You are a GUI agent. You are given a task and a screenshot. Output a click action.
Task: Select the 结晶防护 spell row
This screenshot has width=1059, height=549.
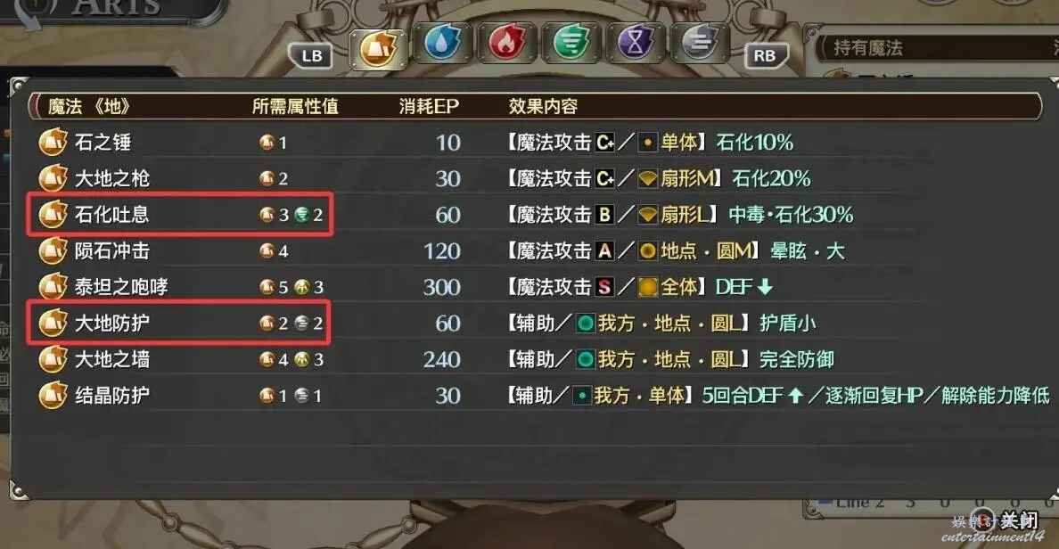point(534,396)
